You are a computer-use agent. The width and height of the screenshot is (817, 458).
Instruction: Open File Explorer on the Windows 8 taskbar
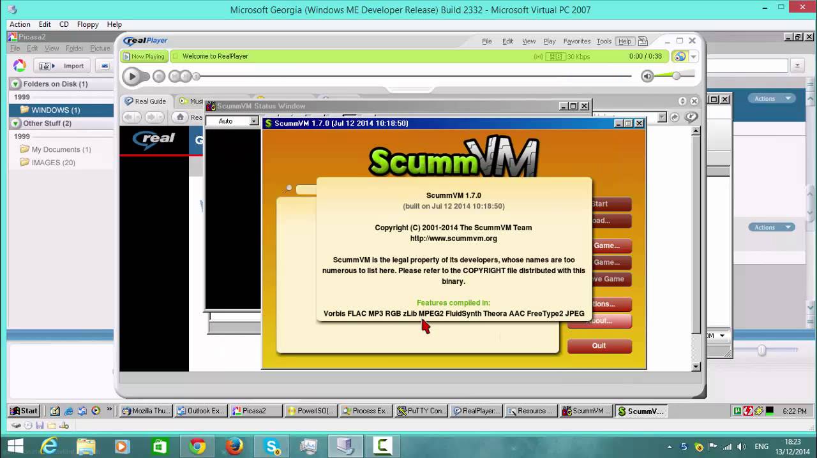pos(86,446)
